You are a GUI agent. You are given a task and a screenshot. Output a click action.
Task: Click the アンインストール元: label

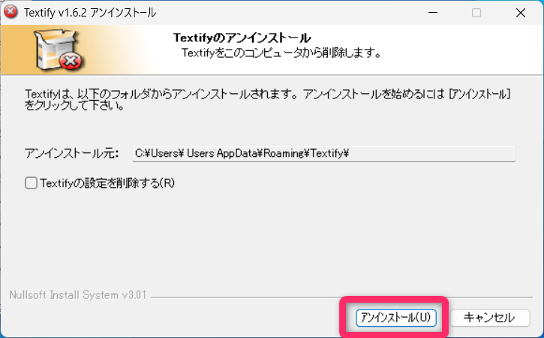click(x=71, y=153)
